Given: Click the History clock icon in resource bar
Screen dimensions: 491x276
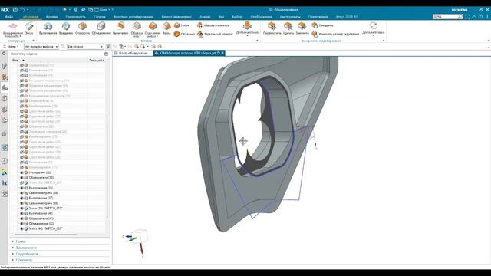Looking at the screenshot, I should [x=5, y=161].
